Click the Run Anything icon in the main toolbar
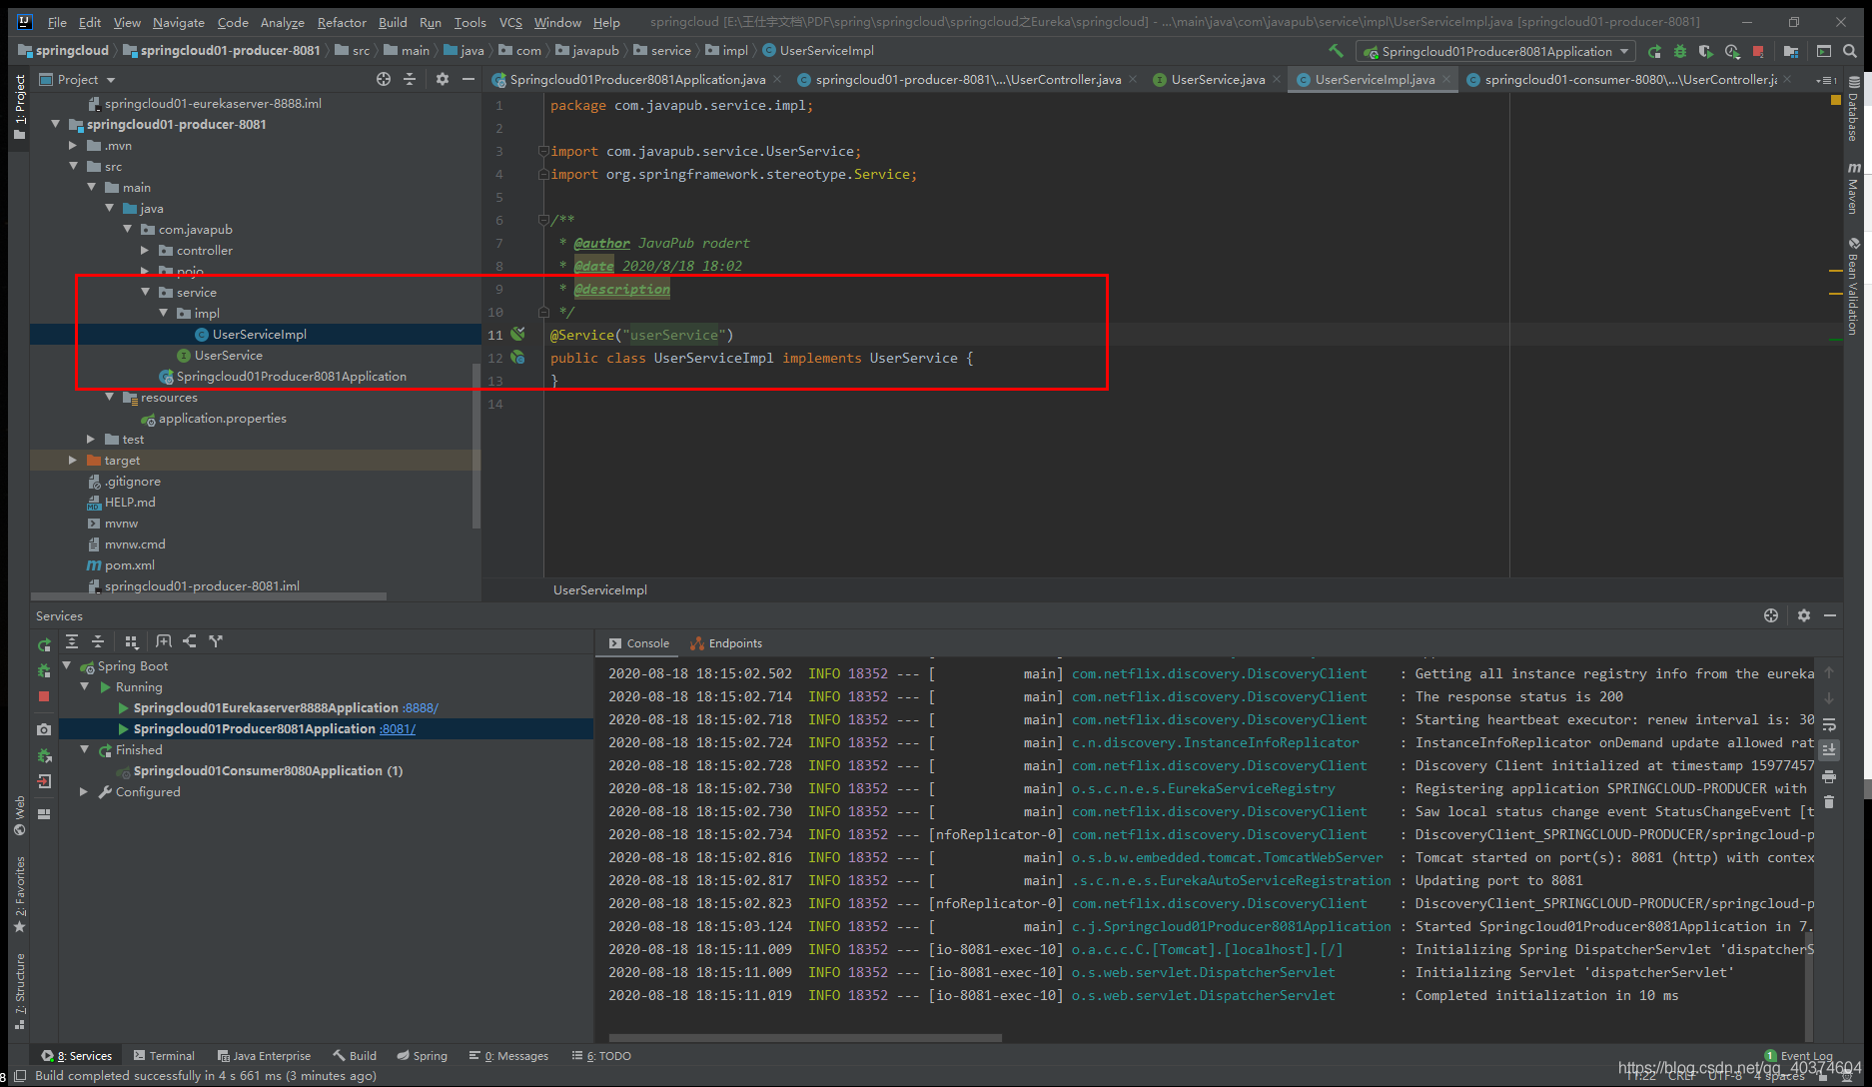The height and width of the screenshot is (1087, 1872). click(1824, 51)
